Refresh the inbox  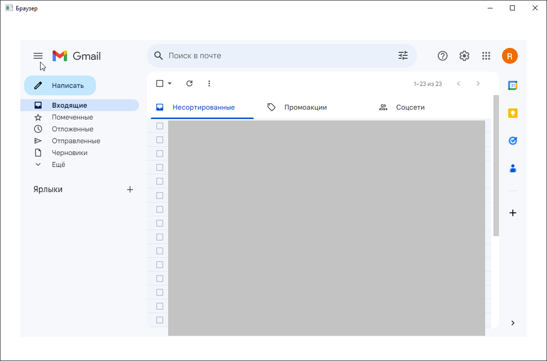point(189,83)
